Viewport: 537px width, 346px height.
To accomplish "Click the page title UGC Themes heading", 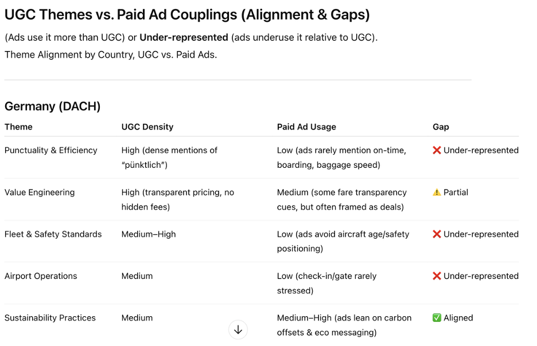I will click(187, 15).
